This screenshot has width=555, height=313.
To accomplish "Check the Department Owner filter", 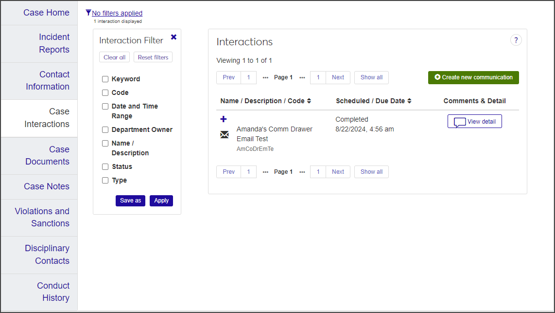I will point(105,129).
